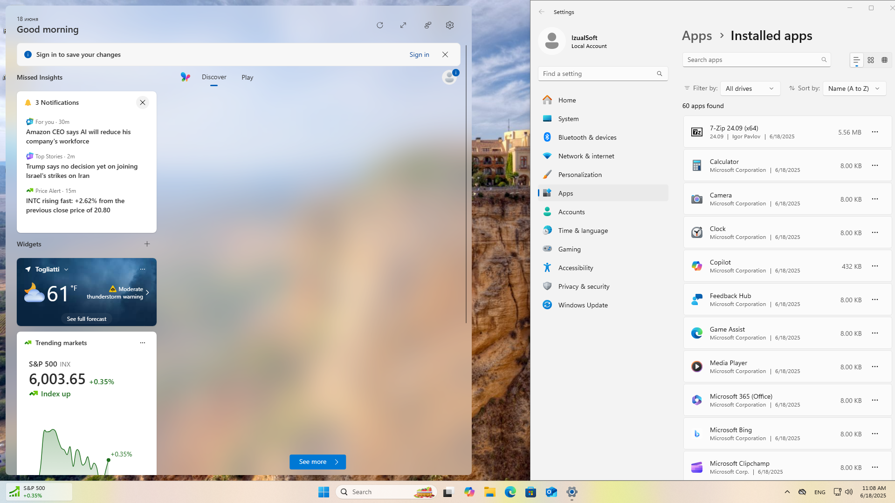Open more options for Calculator
895x503 pixels.
tap(875, 165)
